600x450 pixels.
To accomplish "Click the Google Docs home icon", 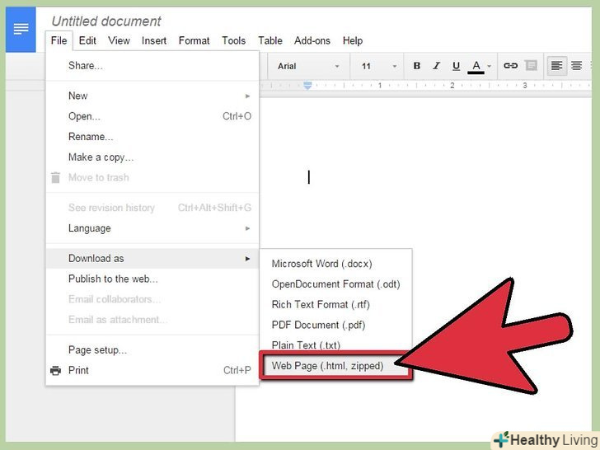I will (21, 29).
